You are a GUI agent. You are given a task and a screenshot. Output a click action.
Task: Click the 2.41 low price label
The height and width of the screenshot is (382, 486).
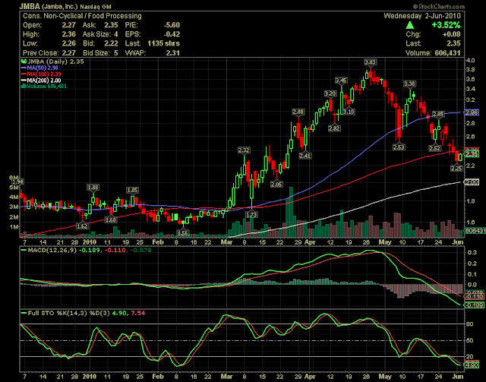tap(305, 156)
